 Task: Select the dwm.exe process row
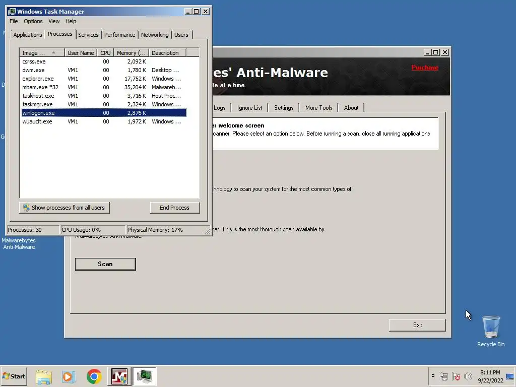coord(104,70)
